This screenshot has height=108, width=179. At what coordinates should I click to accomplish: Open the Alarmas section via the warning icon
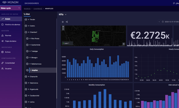coord(2,36)
